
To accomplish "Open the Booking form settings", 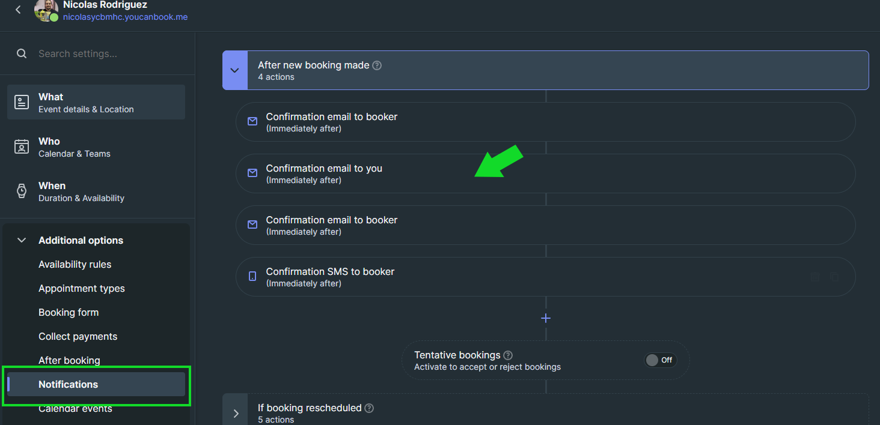I will point(69,312).
